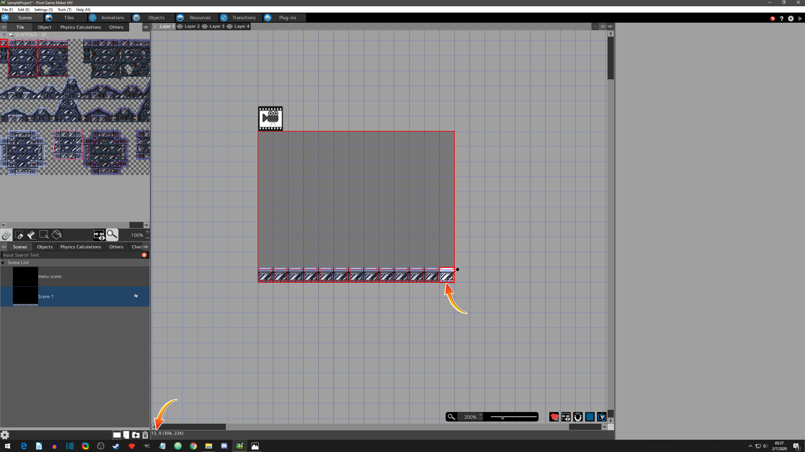Click the red layers visibility icon
Image resolution: width=805 pixels, height=452 pixels.
point(554,417)
